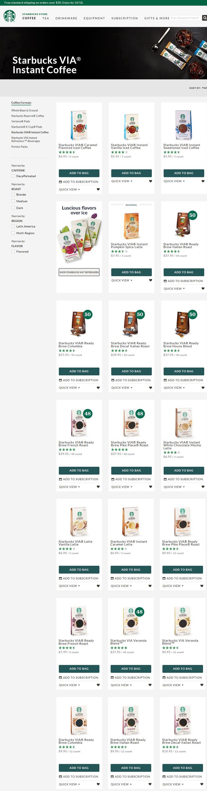207x791 pixels.
Task: Click heart on Ready Brew House Blend
Action: pos(203,388)
